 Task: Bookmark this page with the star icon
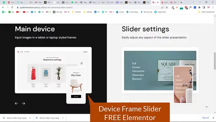(x=167, y=7)
